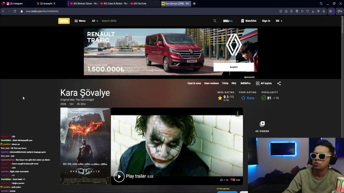Open the trailer three-dot options menu
The width and height of the screenshot is (344, 193).
238,113
